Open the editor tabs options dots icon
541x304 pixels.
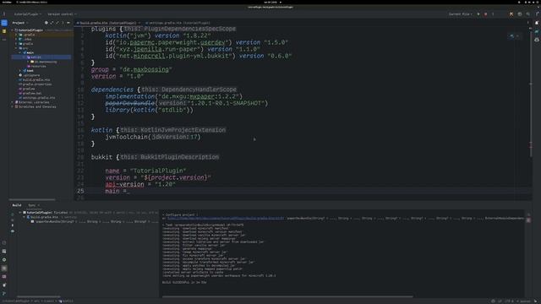click(527, 23)
